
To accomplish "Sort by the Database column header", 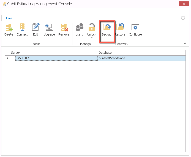I will point(142,53).
